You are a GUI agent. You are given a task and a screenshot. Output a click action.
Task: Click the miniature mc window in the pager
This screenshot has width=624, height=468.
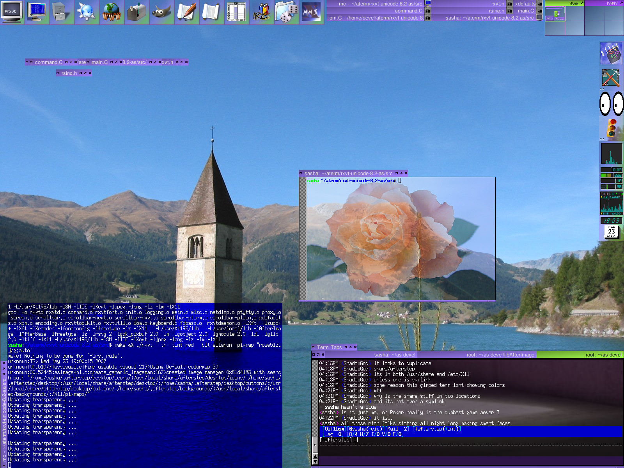tap(550, 18)
